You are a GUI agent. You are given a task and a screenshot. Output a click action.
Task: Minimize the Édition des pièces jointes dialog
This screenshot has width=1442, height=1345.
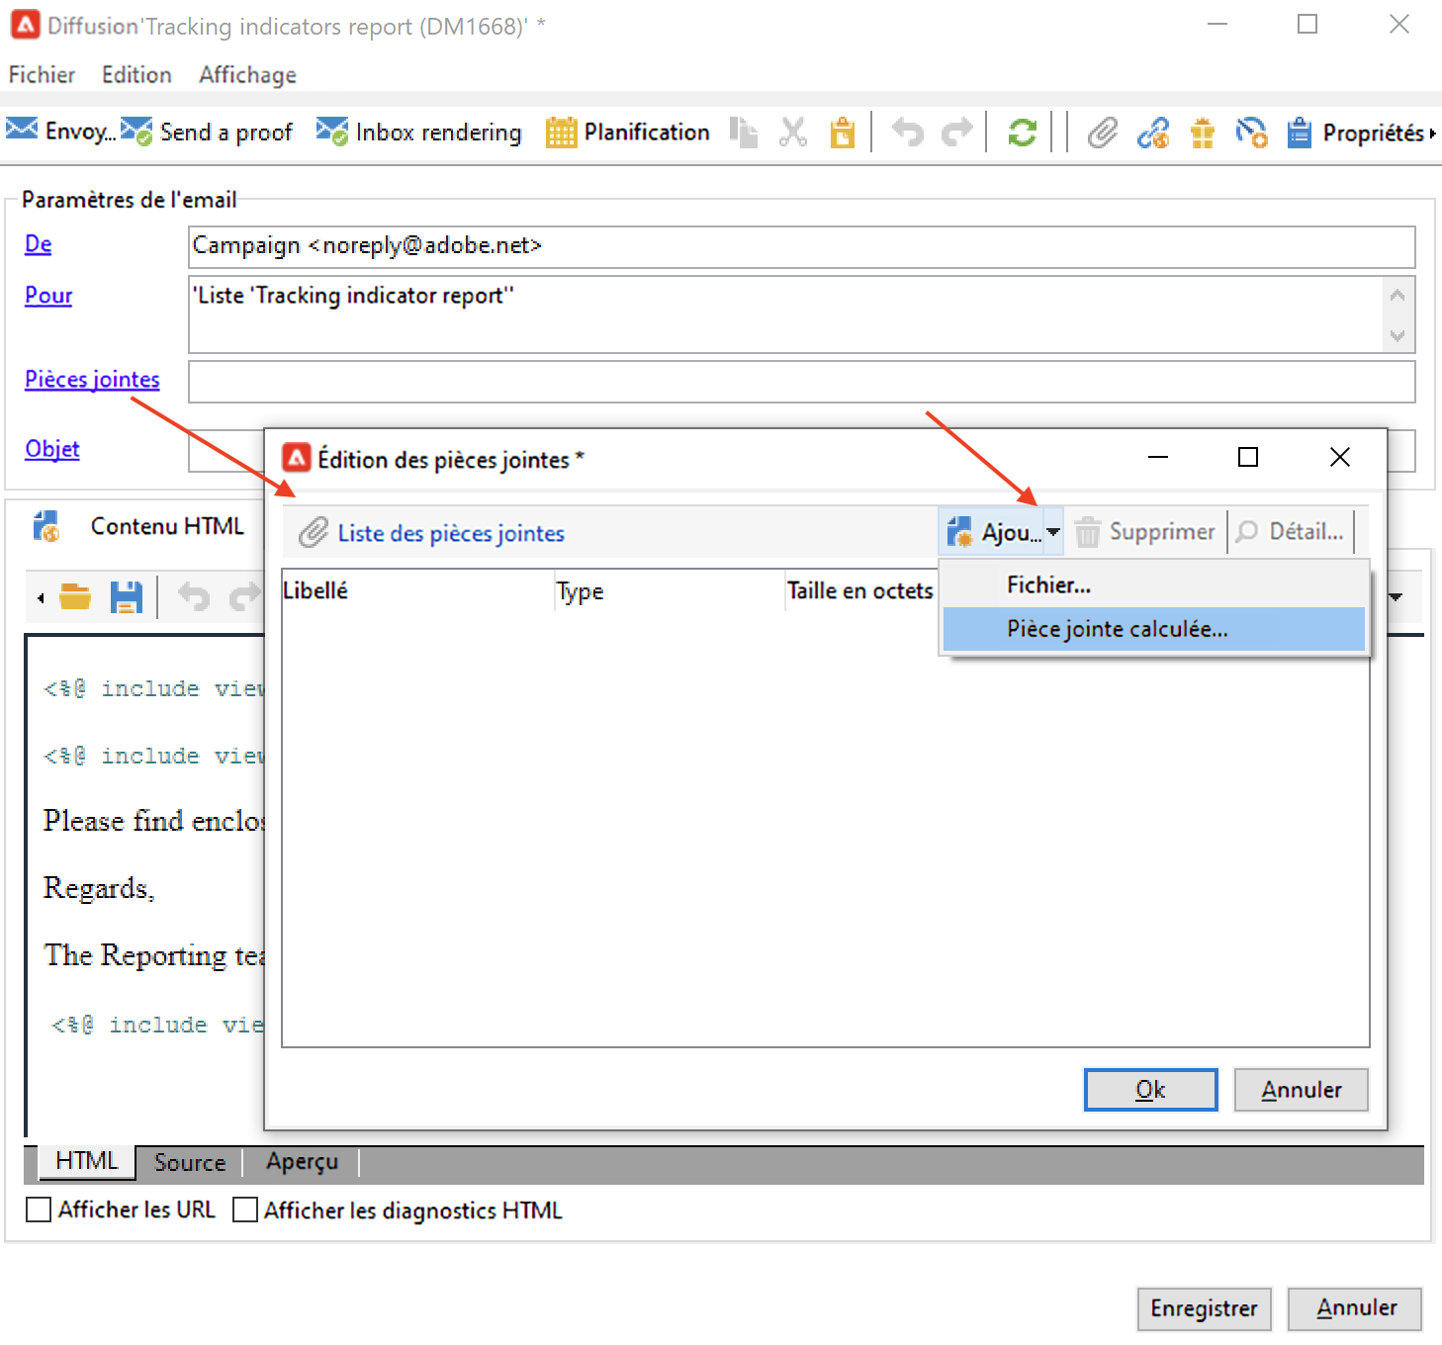point(1158,457)
